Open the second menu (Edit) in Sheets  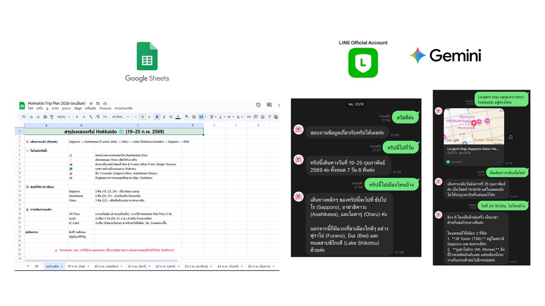click(40, 108)
